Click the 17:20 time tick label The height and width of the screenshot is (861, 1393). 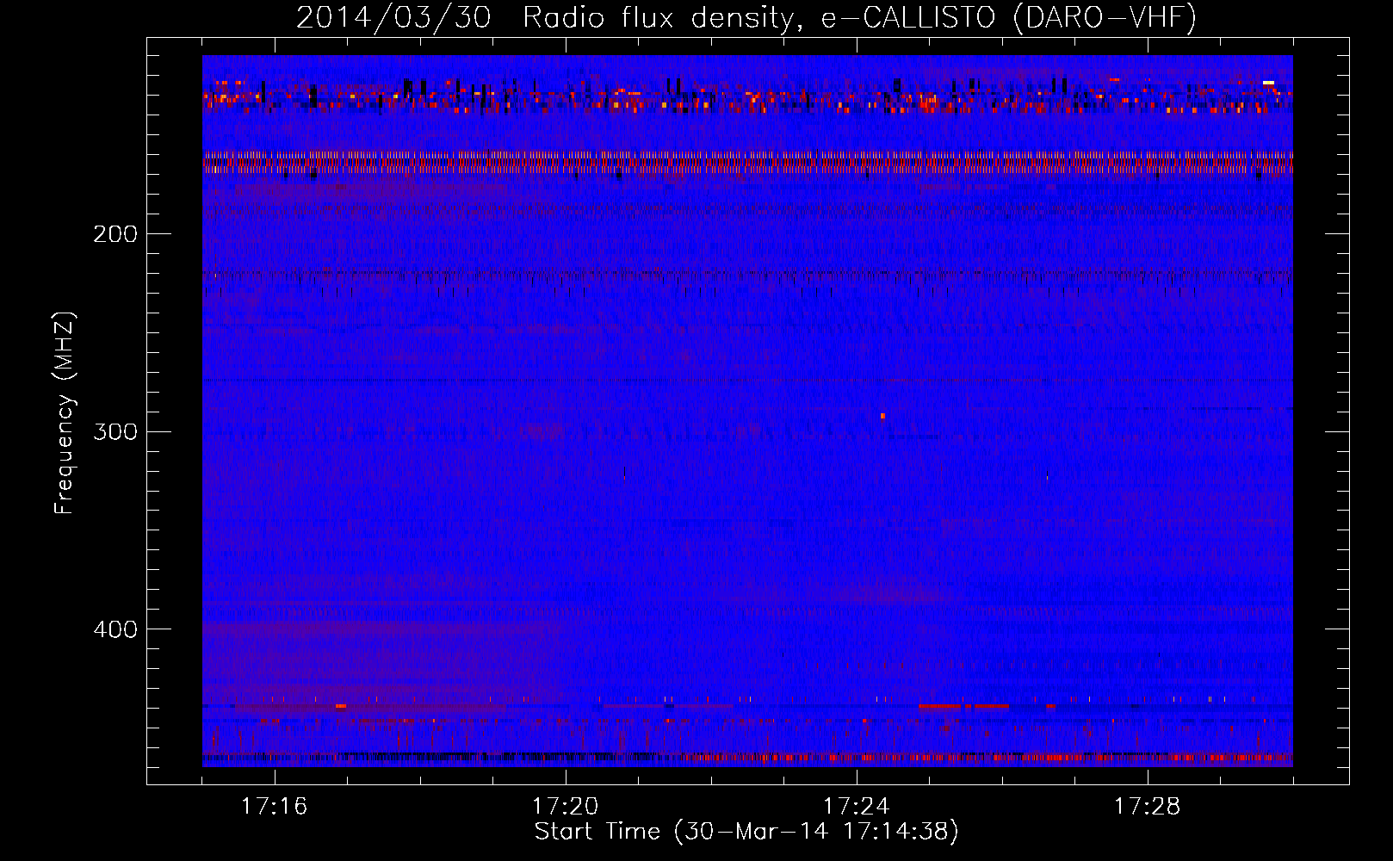(x=565, y=807)
